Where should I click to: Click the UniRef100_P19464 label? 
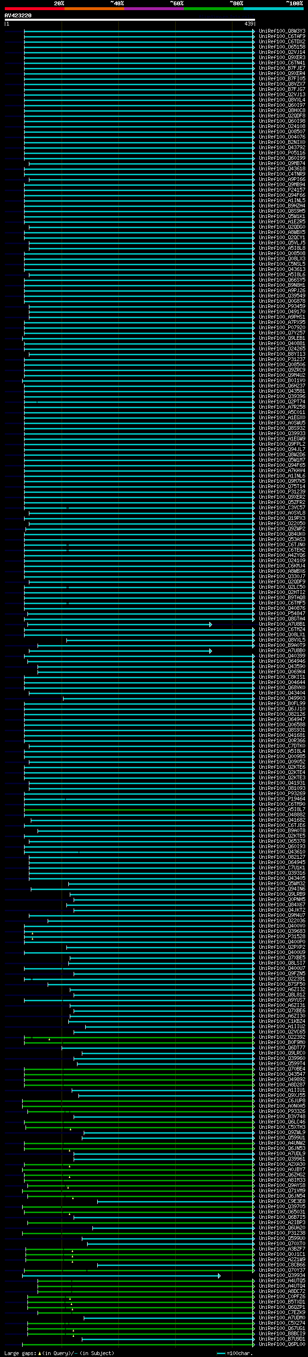282,799
